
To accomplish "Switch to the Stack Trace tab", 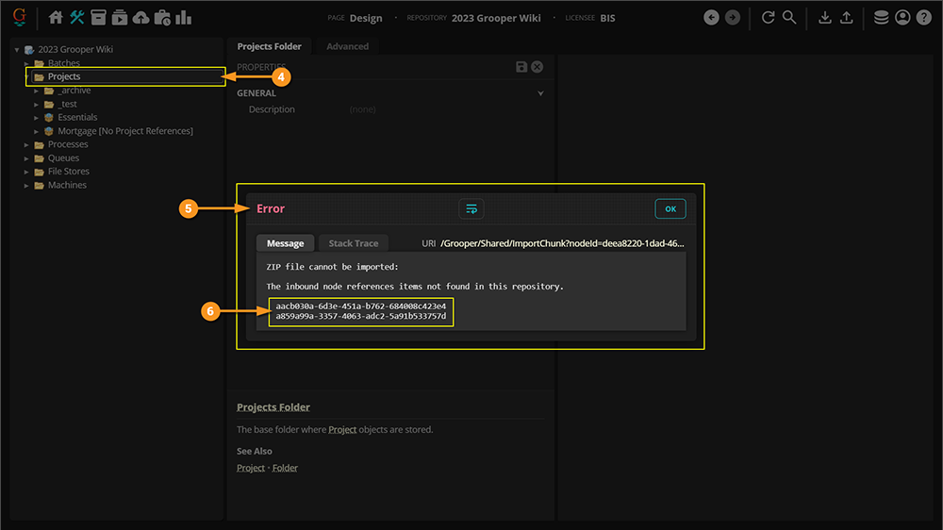I will click(x=353, y=243).
